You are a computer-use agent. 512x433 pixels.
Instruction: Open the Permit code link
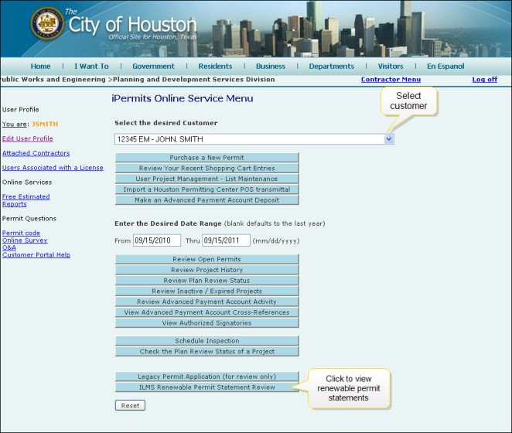(x=21, y=234)
